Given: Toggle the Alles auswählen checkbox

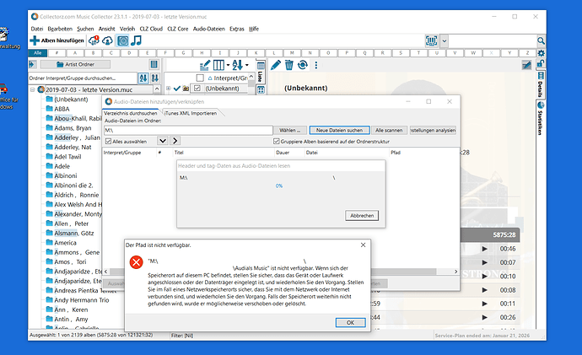Looking at the screenshot, I should [108, 142].
